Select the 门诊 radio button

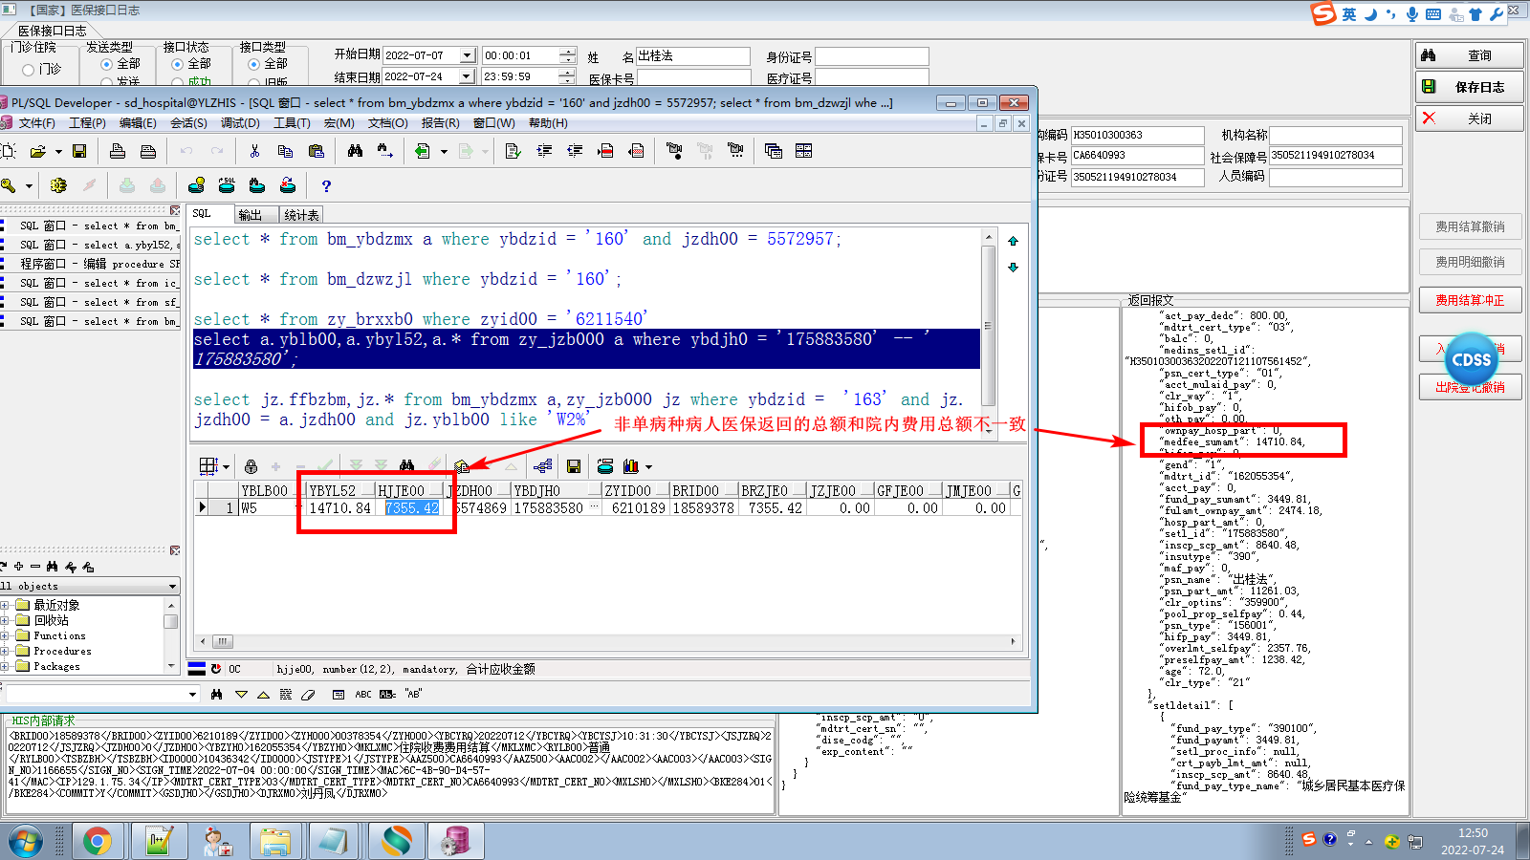click(x=29, y=70)
